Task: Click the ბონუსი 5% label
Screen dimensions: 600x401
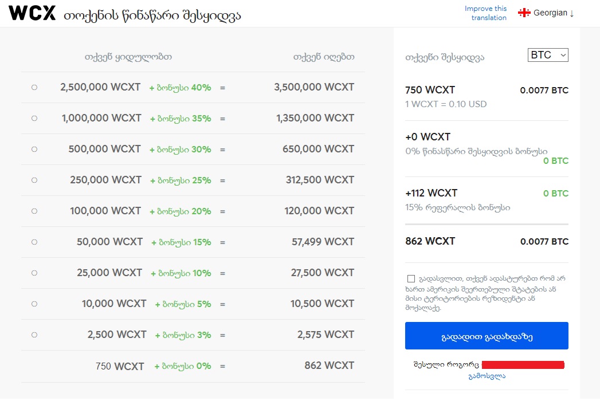Action: pyautogui.click(x=183, y=305)
